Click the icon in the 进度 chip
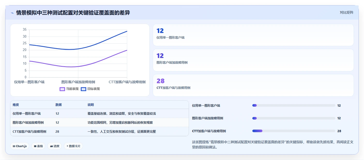Viewport: 364px width, 160px height. tap(51, 146)
